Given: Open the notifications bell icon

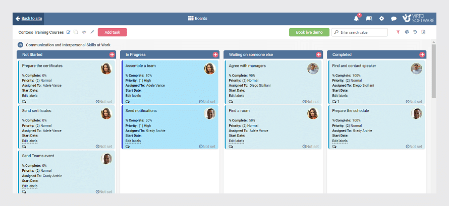Looking at the screenshot, I should click(x=356, y=19).
